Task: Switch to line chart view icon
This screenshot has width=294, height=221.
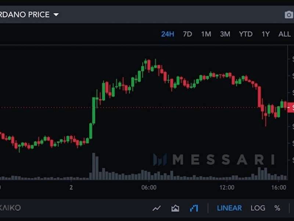Action: 157,208
